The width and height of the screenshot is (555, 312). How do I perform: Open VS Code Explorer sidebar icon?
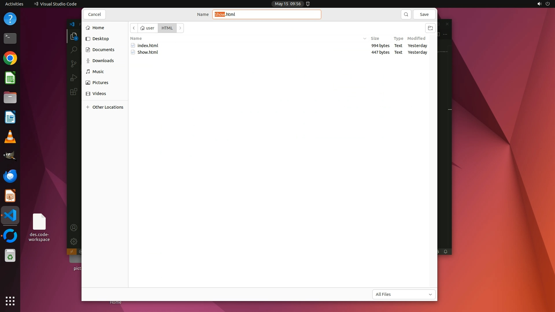click(x=74, y=36)
